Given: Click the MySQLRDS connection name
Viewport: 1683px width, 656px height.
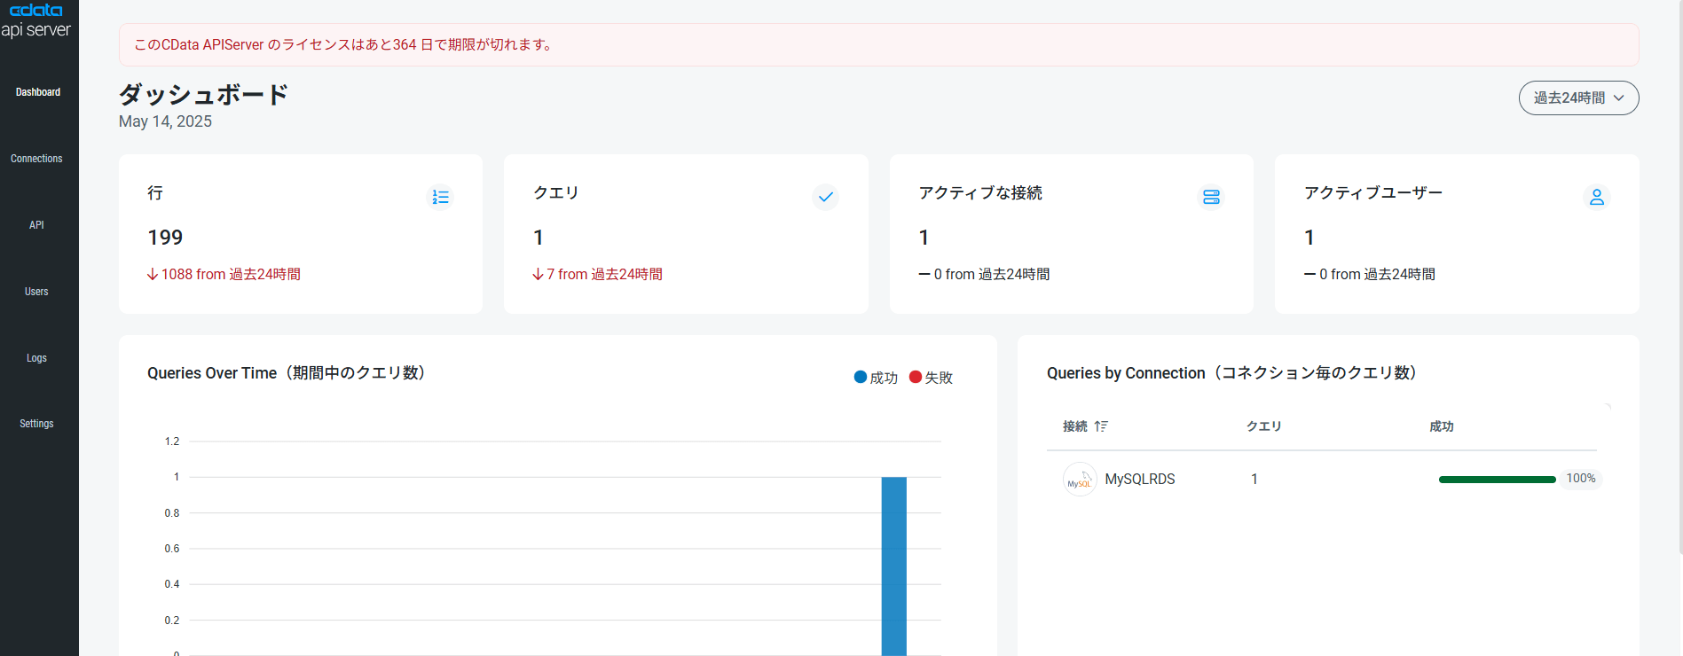Looking at the screenshot, I should 1139,479.
